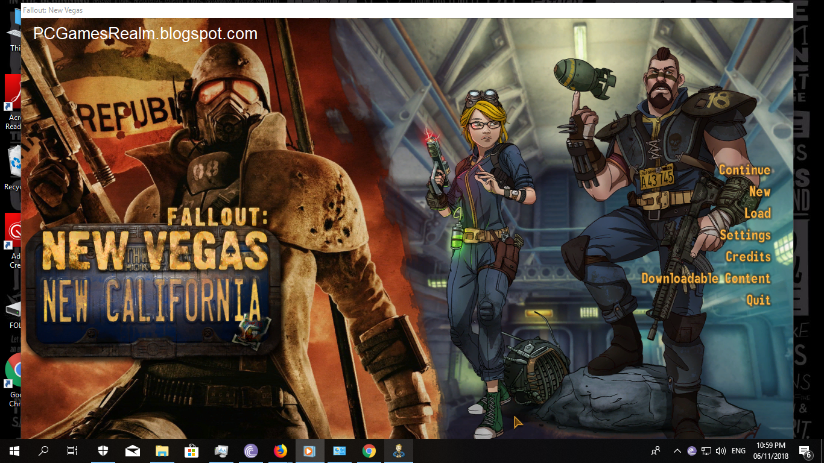
Task: Open taskbar Search magnifier
Action: coord(43,451)
